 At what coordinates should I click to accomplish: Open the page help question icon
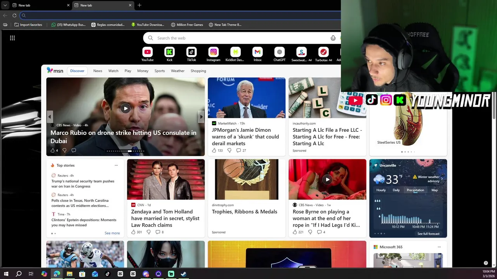[486, 263]
